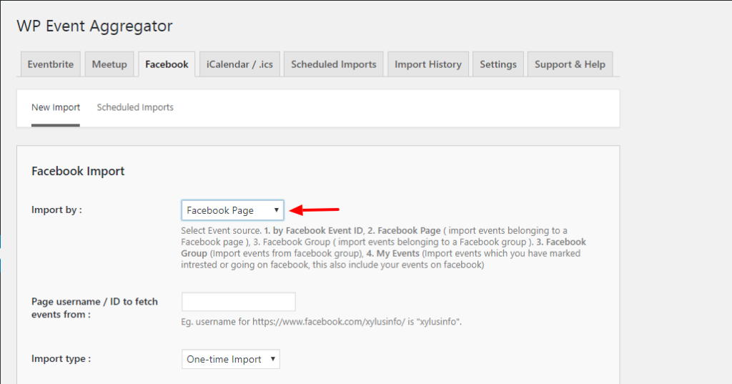This screenshot has width=732, height=384.
Task: Focus the Page username / ID input field
Action: pos(238,302)
